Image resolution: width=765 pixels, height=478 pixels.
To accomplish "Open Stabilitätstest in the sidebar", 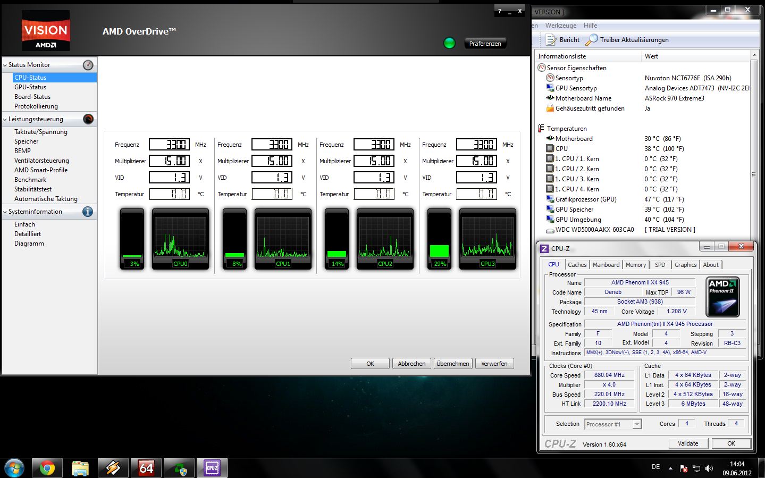I will pos(33,189).
